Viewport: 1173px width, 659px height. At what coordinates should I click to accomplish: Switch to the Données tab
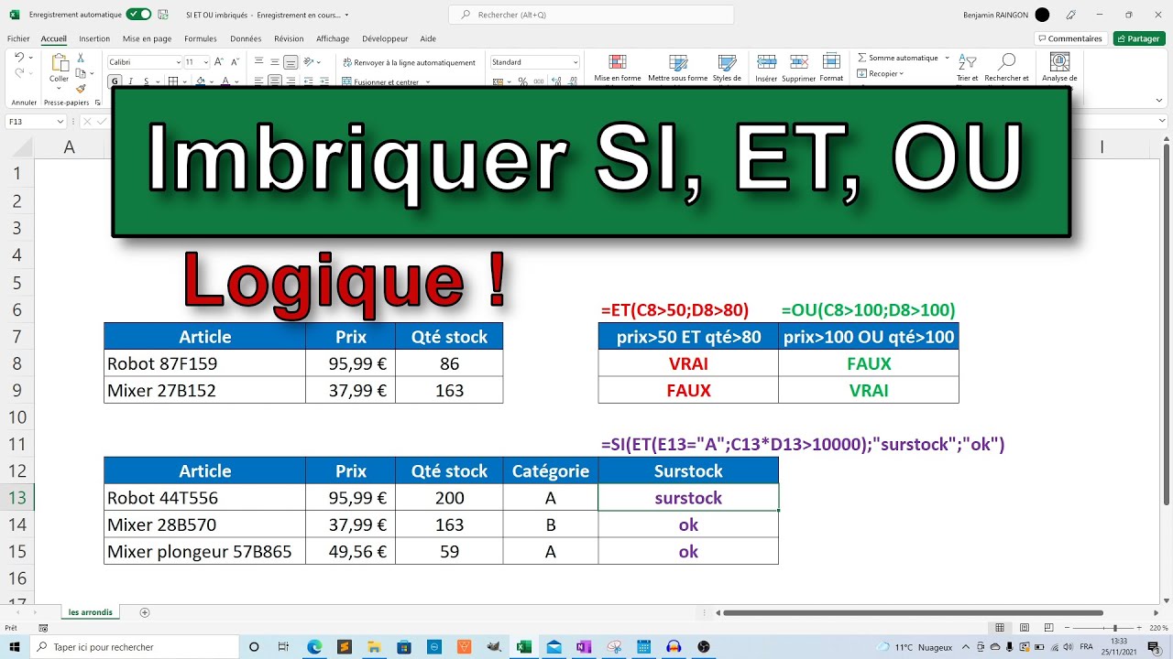coord(246,38)
